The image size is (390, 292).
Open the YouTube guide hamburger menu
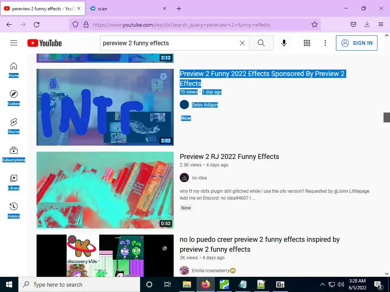[x=14, y=43]
